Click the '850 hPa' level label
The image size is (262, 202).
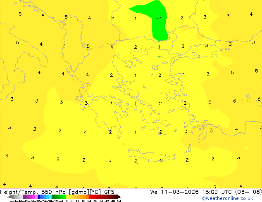[x=53, y=192]
